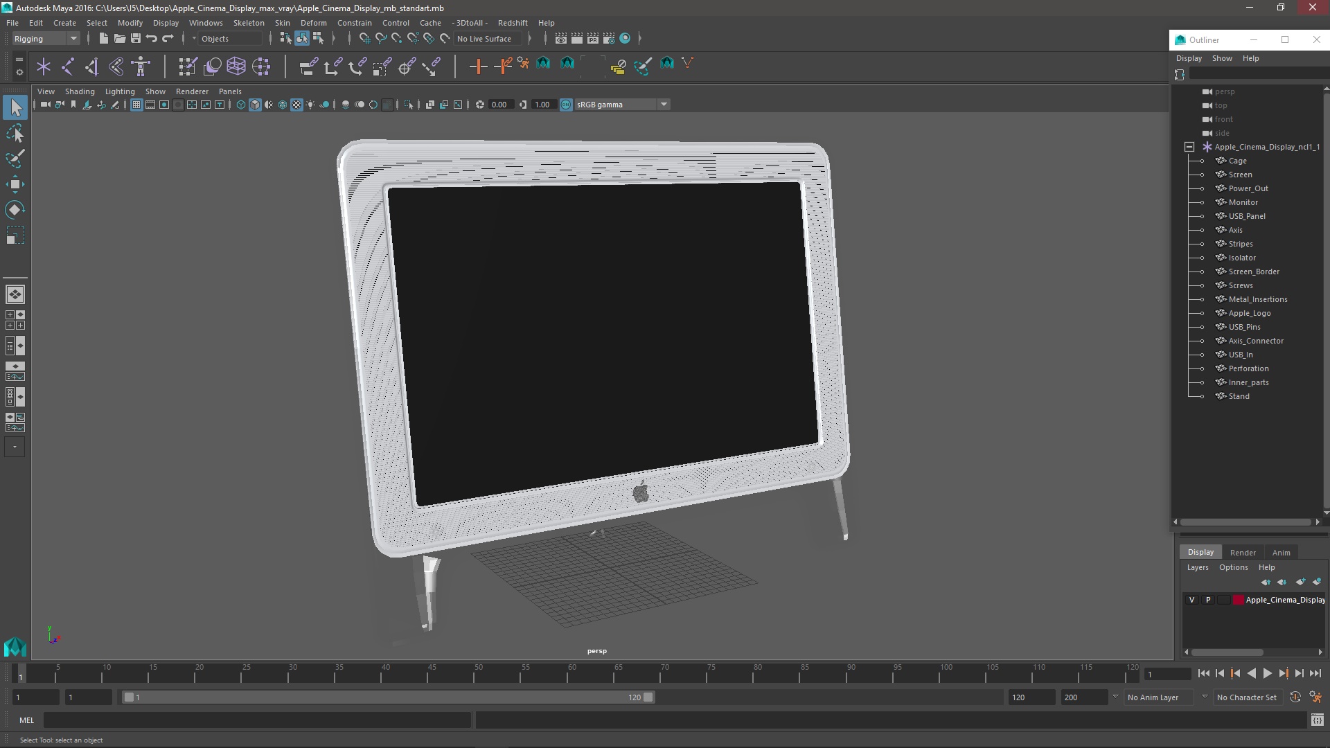Open the Skeleton menu

tap(248, 23)
